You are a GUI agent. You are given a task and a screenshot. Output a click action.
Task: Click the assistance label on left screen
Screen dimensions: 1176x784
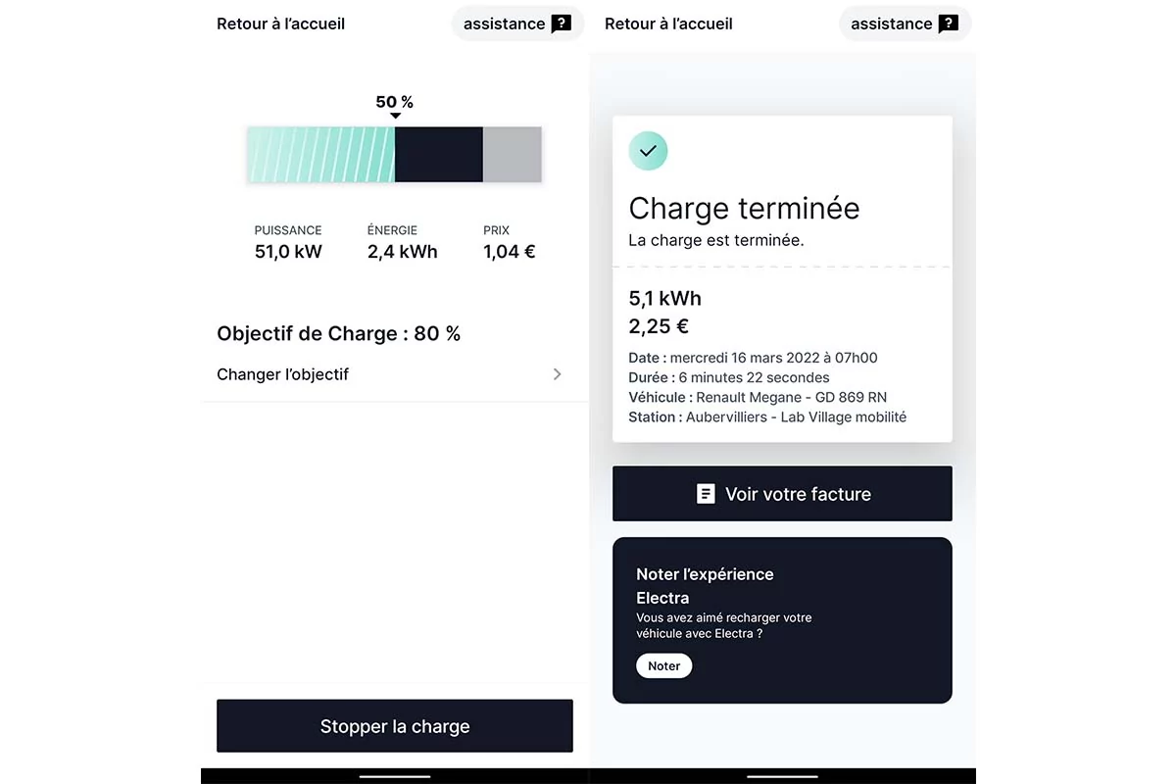click(504, 24)
